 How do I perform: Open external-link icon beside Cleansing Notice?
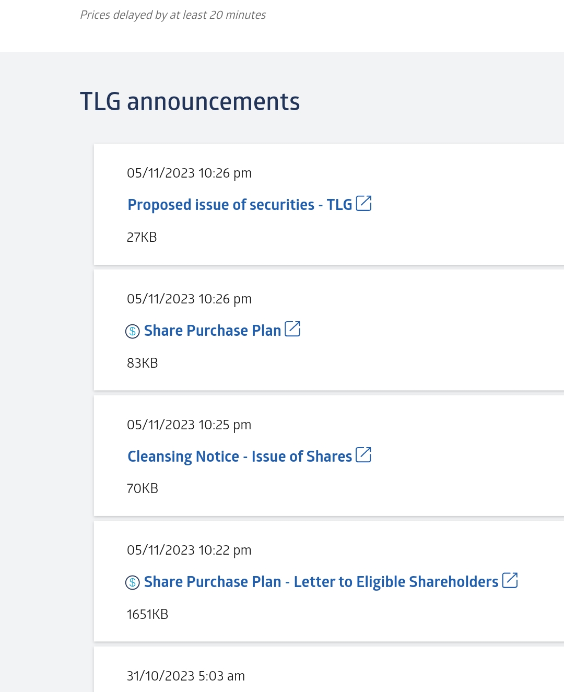tap(363, 455)
